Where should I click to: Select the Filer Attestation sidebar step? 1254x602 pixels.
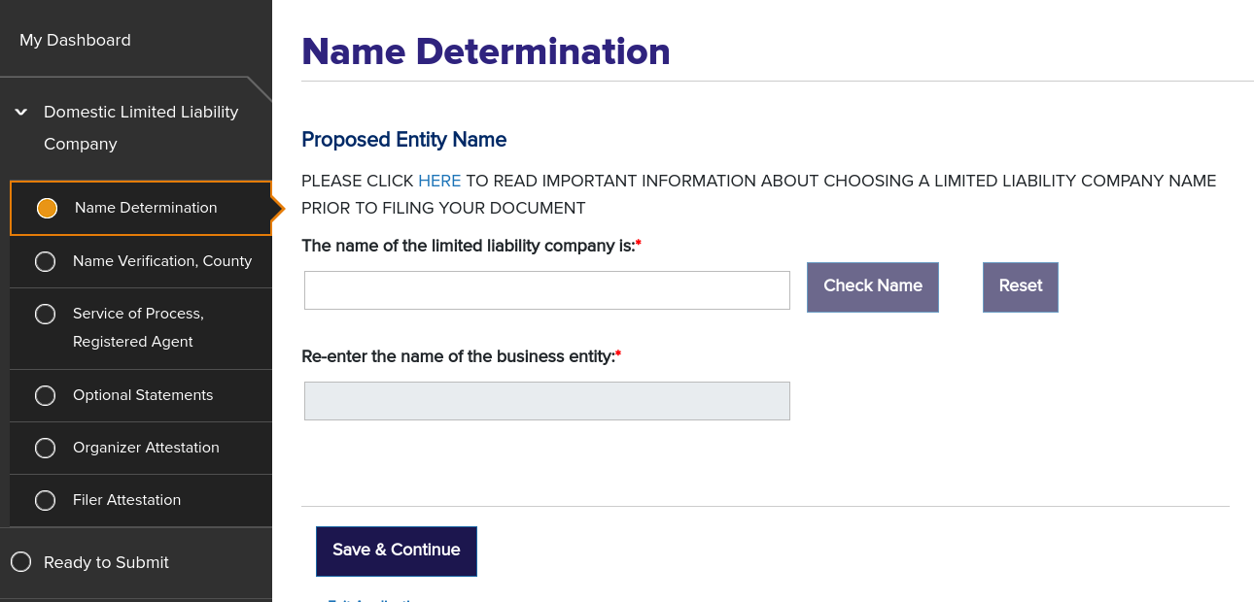126,500
